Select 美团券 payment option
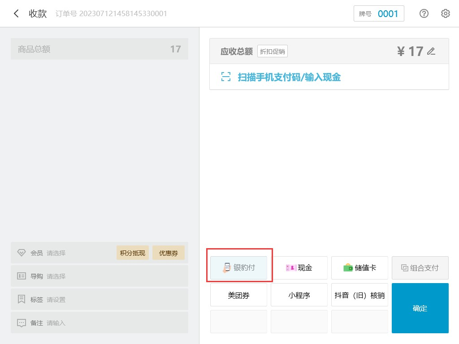The image size is (459, 344). pos(238,295)
